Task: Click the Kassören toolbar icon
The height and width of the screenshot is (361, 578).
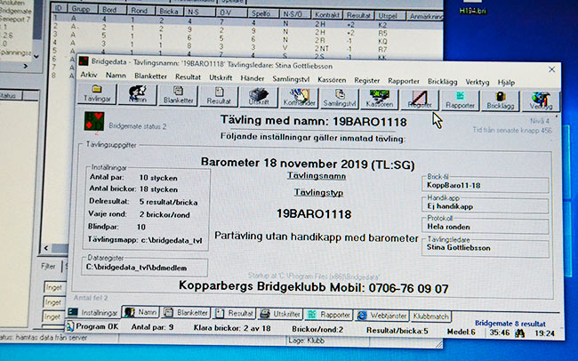Action: (x=380, y=99)
